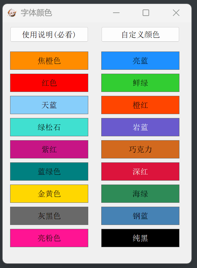The height and width of the screenshot is (268, 197).
Task: Choose the 天蓝 sky blue swatch
Action: tap(49, 105)
